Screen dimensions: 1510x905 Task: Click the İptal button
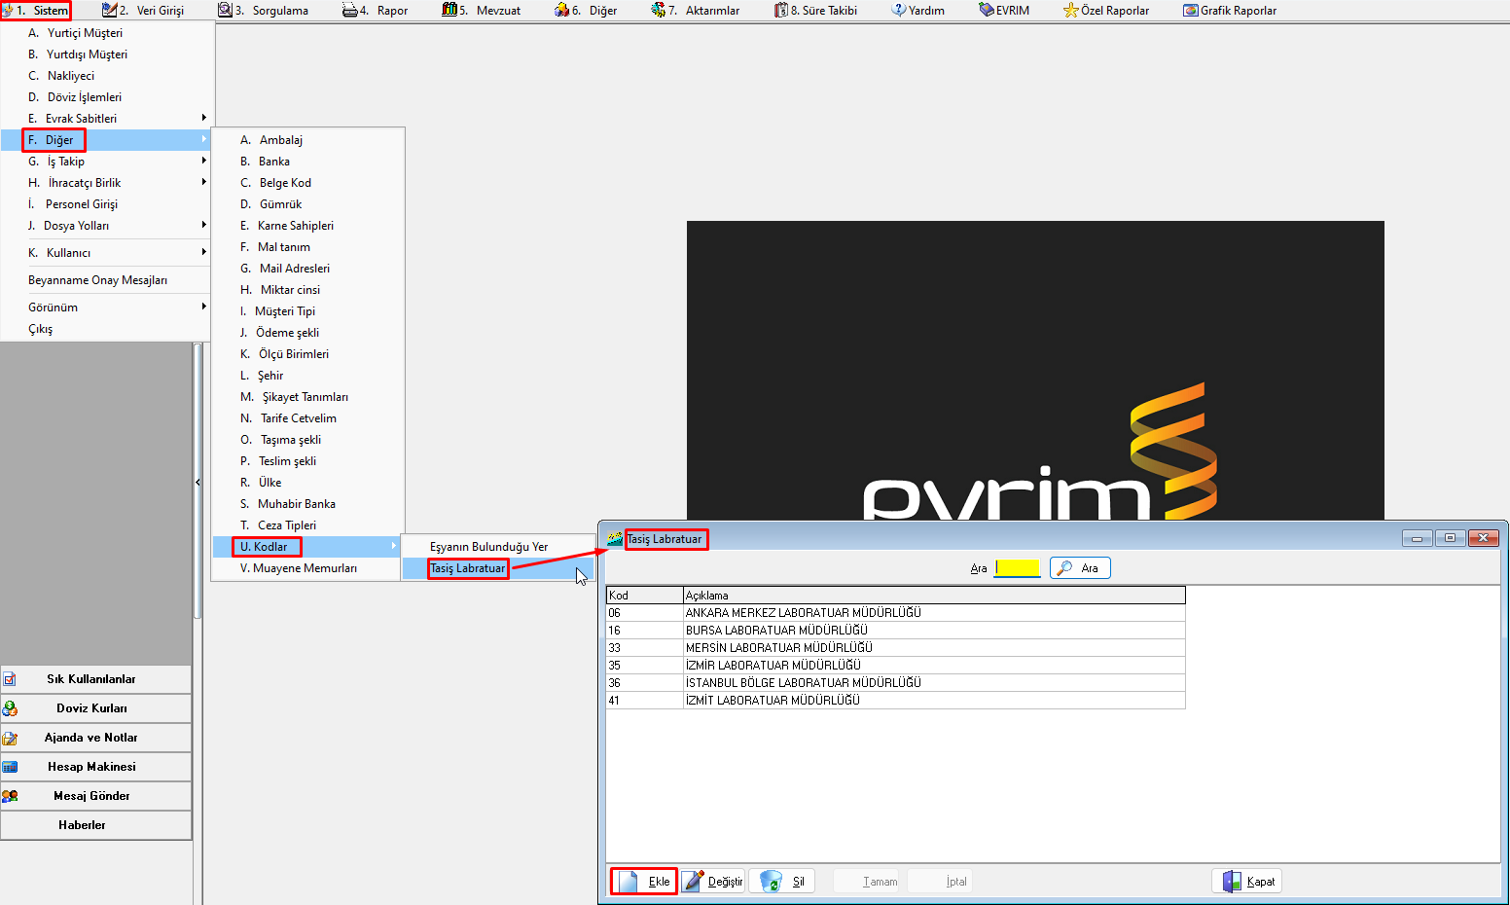942,882
